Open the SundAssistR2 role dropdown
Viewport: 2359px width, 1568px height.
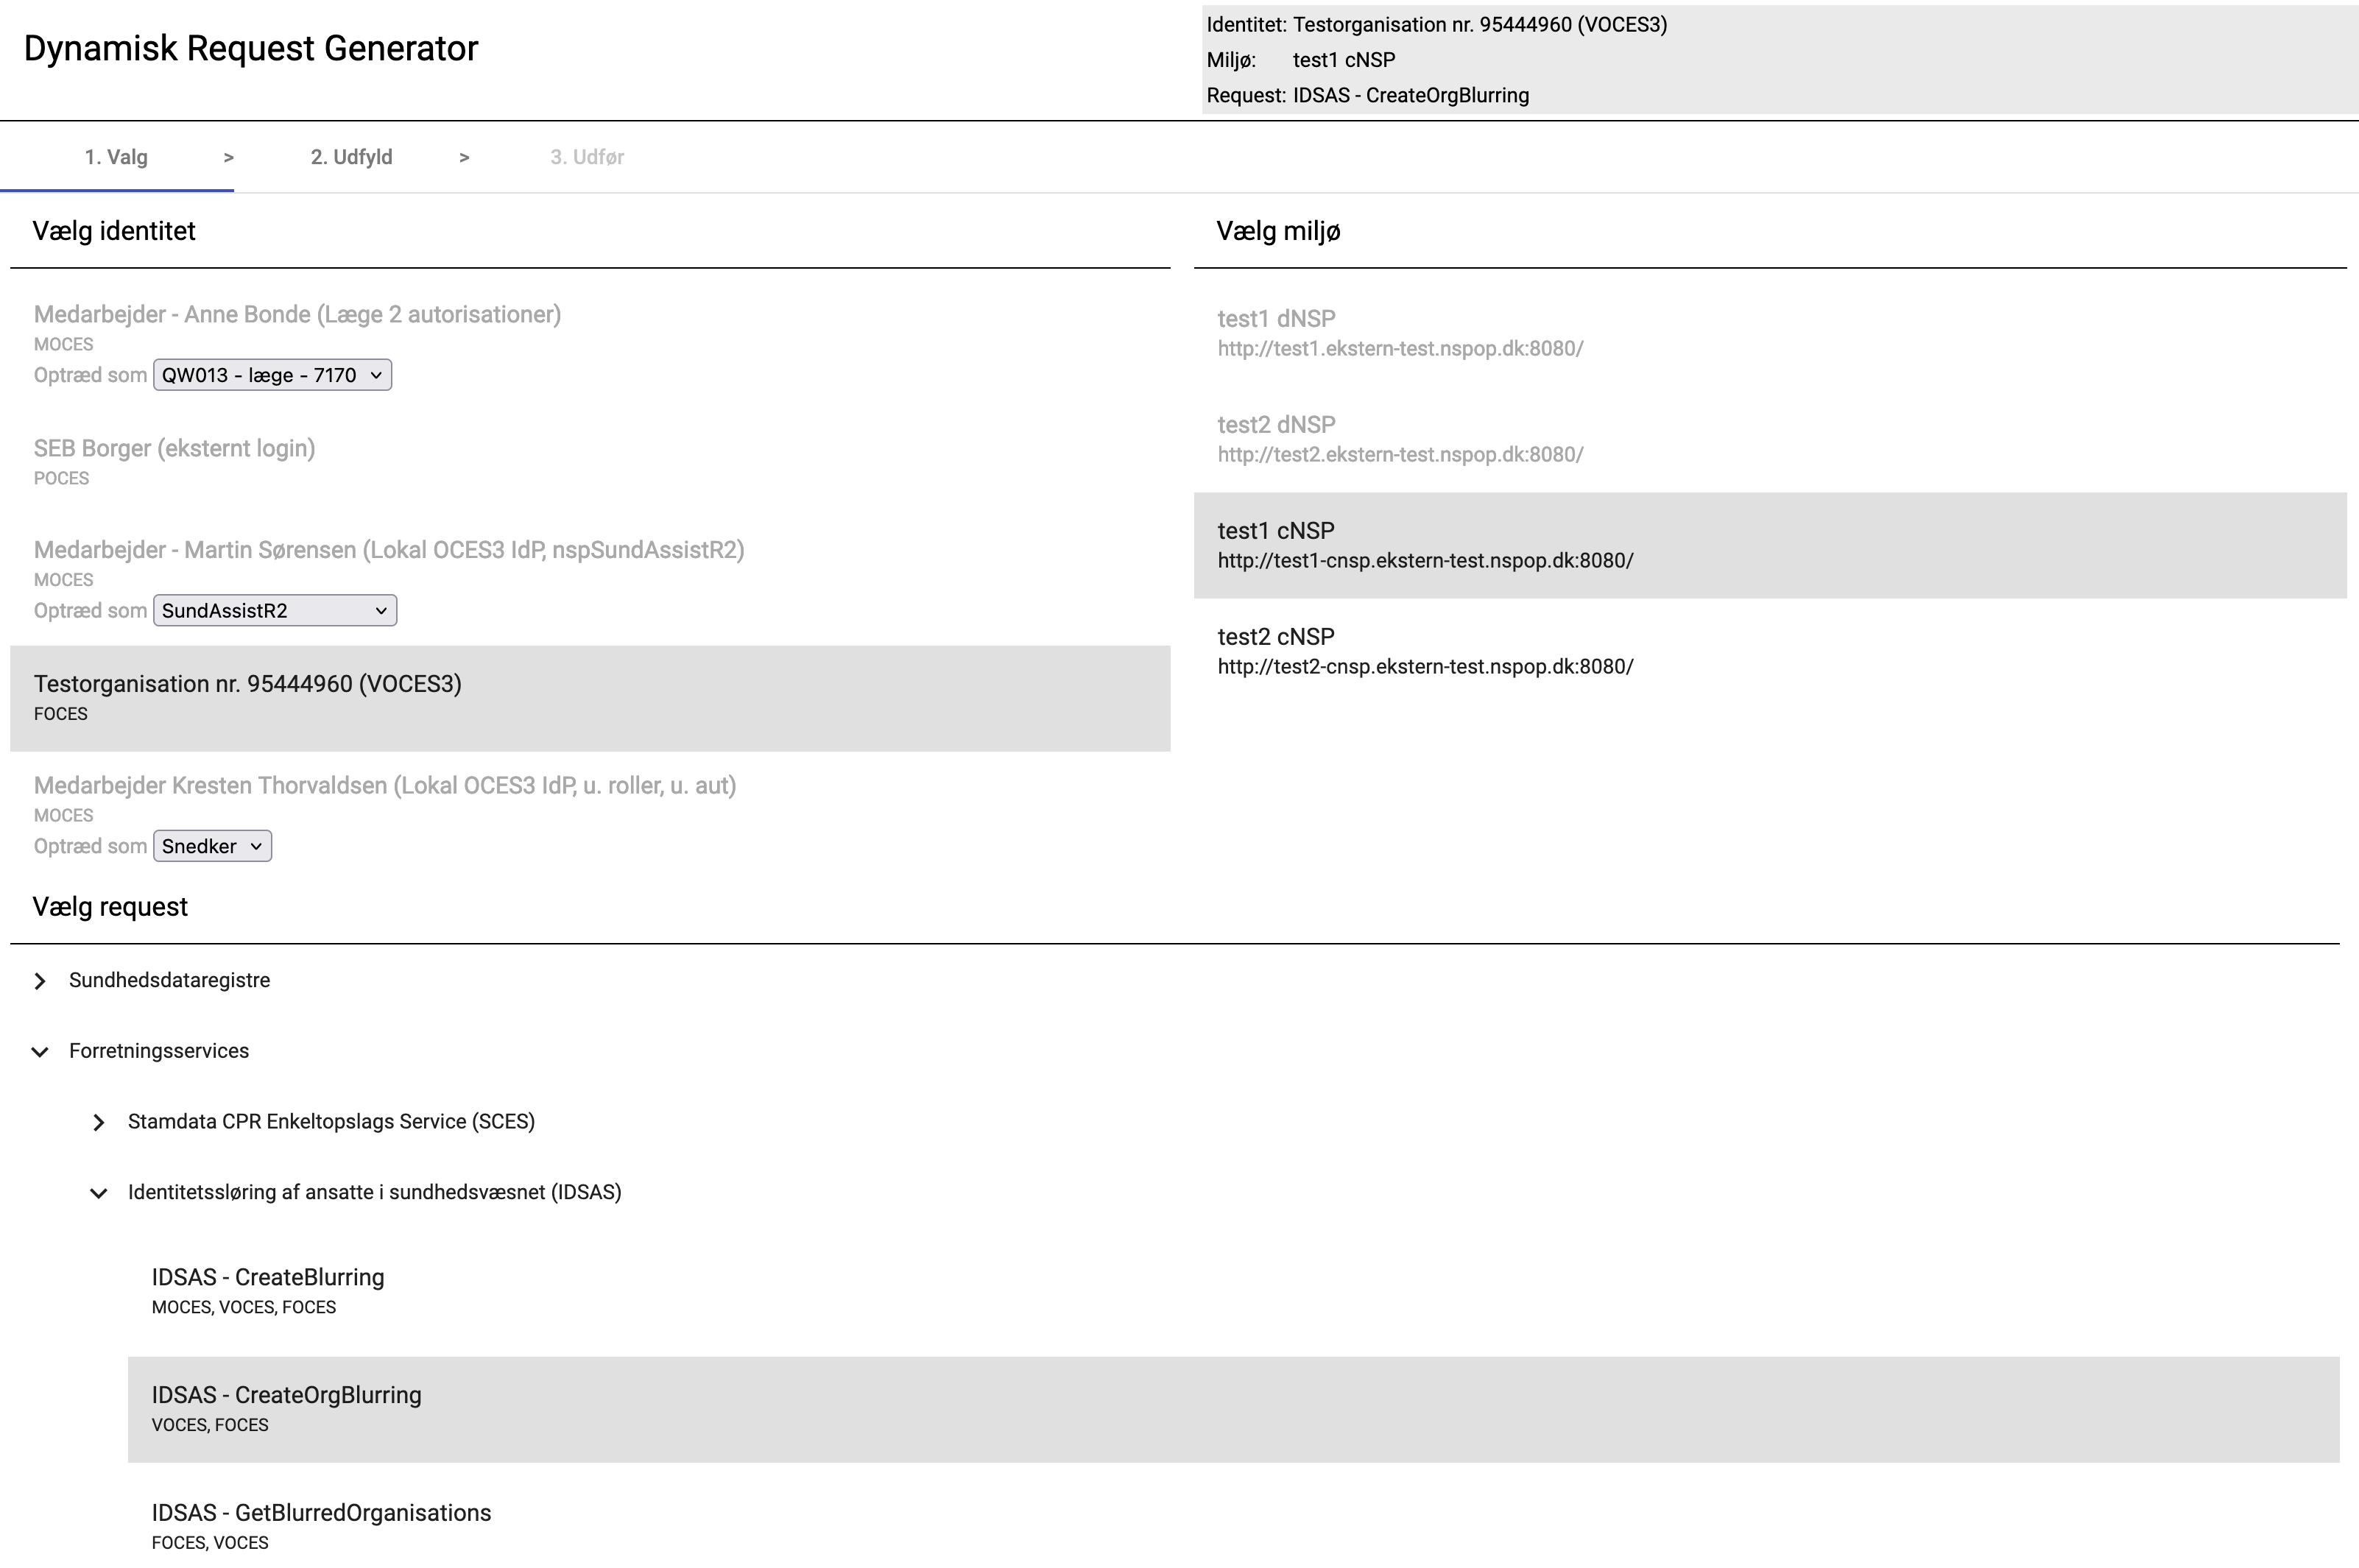click(x=275, y=611)
